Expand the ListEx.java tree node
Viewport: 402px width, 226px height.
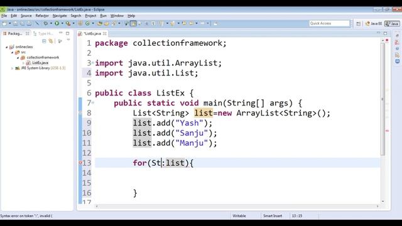point(23,63)
